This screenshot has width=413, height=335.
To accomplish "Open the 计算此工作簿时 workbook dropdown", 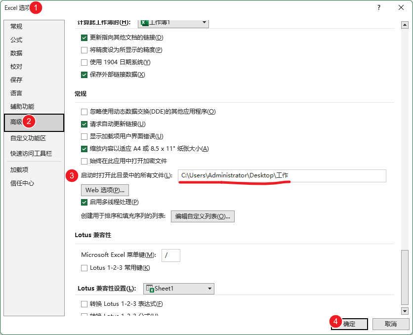I will (x=173, y=24).
